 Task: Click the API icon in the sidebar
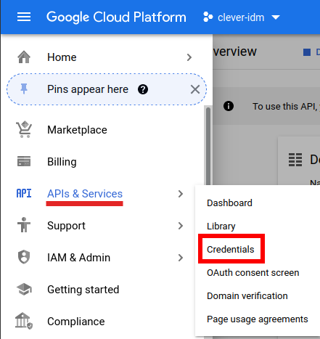pos(24,193)
